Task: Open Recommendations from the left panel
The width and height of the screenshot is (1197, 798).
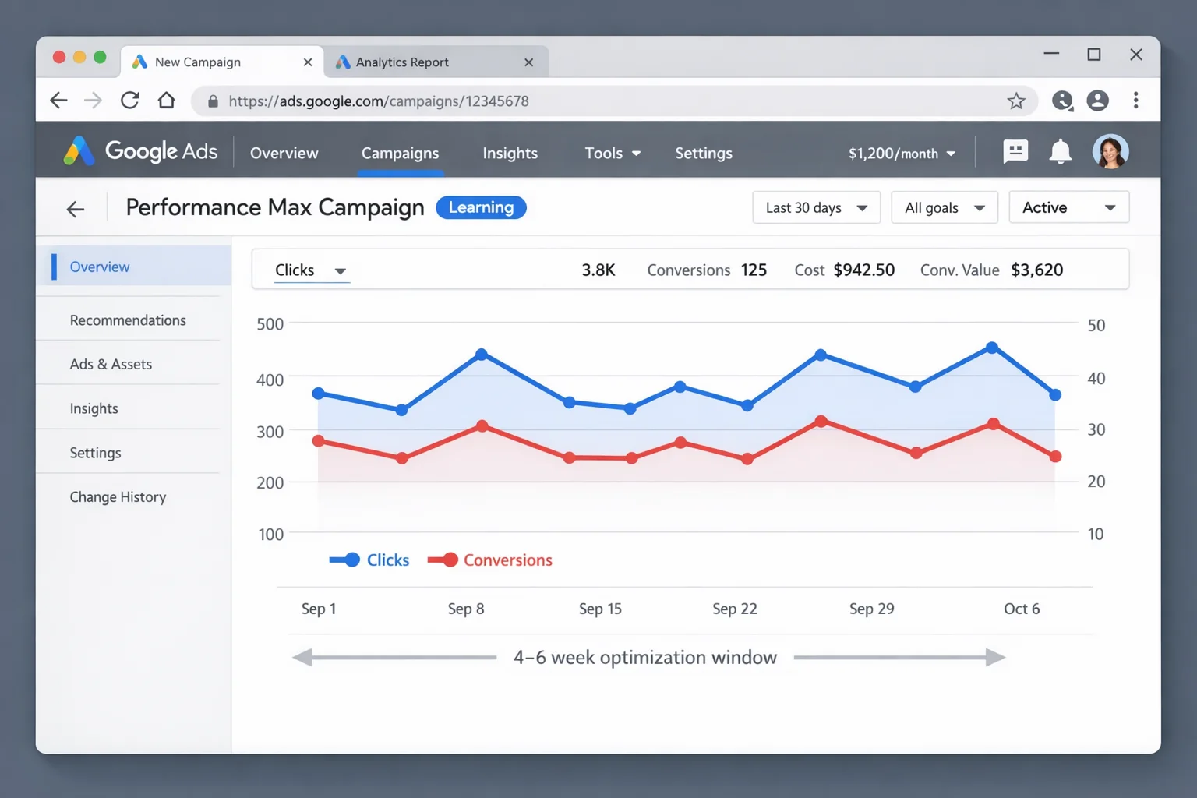Action: pos(128,320)
